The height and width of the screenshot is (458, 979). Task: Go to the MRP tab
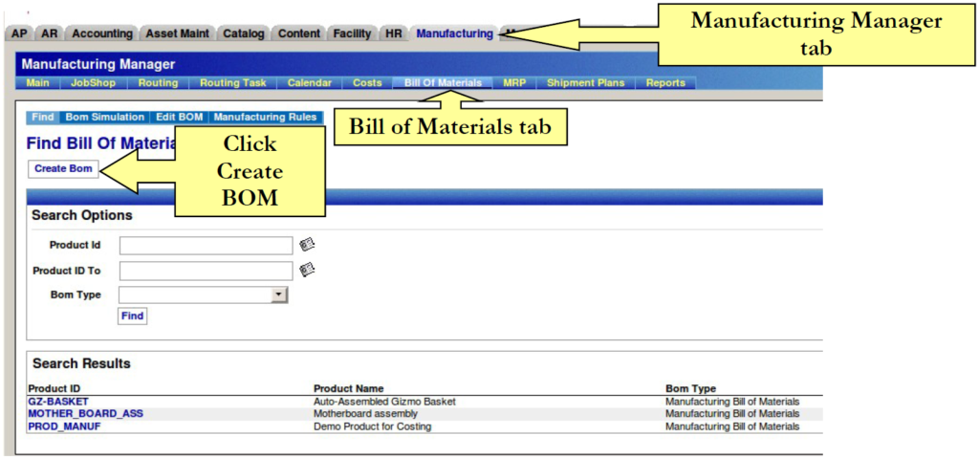(x=514, y=83)
